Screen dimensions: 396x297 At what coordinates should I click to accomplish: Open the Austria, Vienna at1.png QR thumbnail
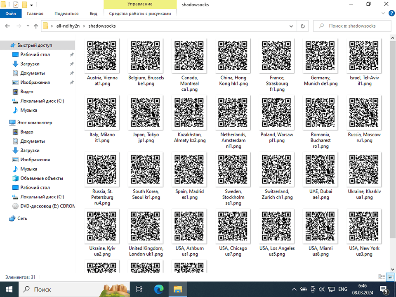[x=102, y=56]
